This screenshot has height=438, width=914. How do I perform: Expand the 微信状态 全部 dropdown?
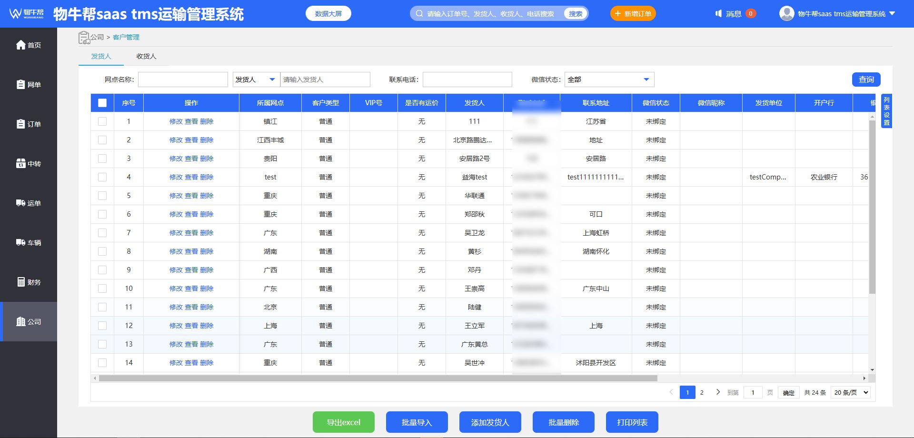point(609,80)
